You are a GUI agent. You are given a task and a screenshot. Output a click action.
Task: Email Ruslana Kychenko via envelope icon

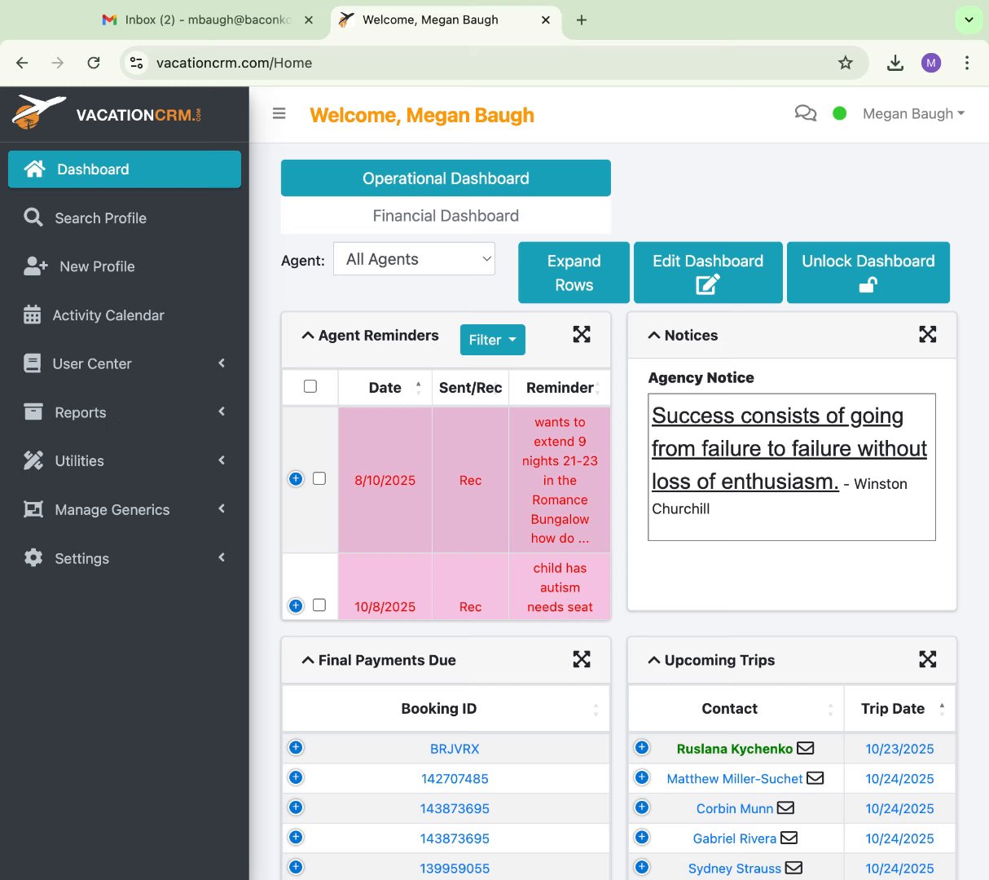[805, 747]
